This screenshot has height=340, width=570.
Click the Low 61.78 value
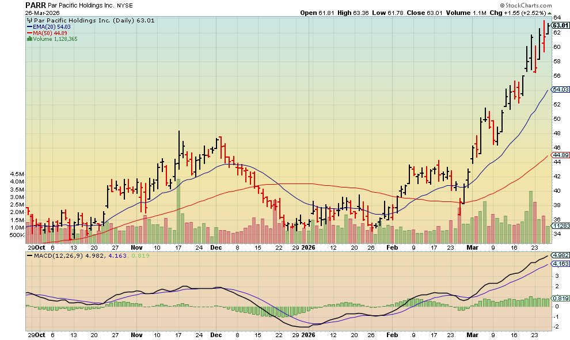pos(387,13)
